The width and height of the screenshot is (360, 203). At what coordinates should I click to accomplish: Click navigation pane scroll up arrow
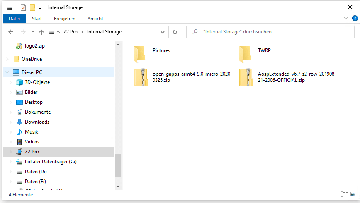click(118, 45)
